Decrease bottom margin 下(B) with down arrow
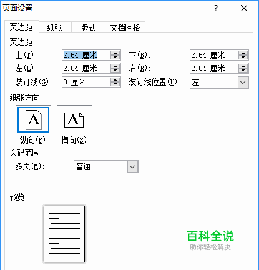The width and height of the screenshot is (259, 270). point(243,57)
